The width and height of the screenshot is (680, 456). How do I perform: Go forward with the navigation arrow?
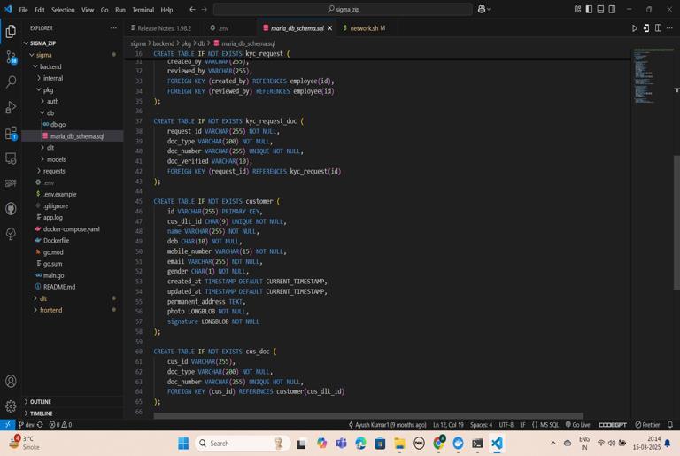pos(205,9)
